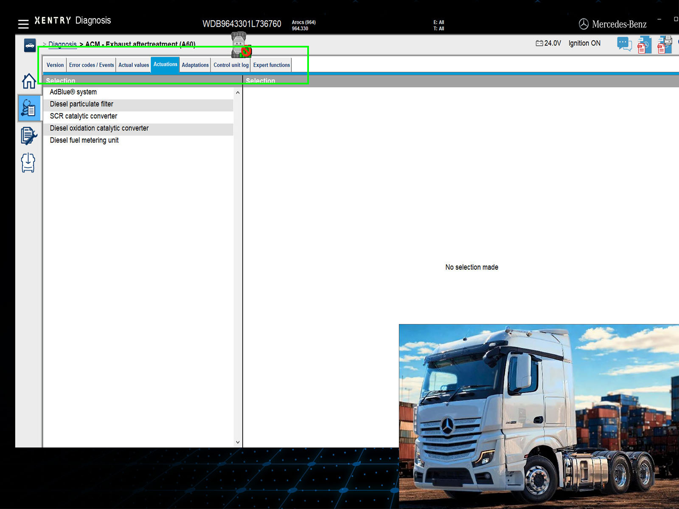The height and width of the screenshot is (509, 679).
Task: Click the PDF print icon with printer
Action: click(x=664, y=45)
